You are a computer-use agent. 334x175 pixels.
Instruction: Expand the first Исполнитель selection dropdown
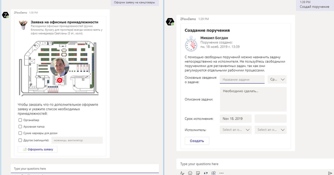[235, 130]
